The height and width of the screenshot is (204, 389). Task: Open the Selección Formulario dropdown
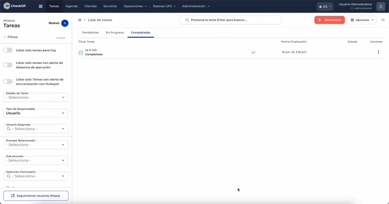coord(35,176)
